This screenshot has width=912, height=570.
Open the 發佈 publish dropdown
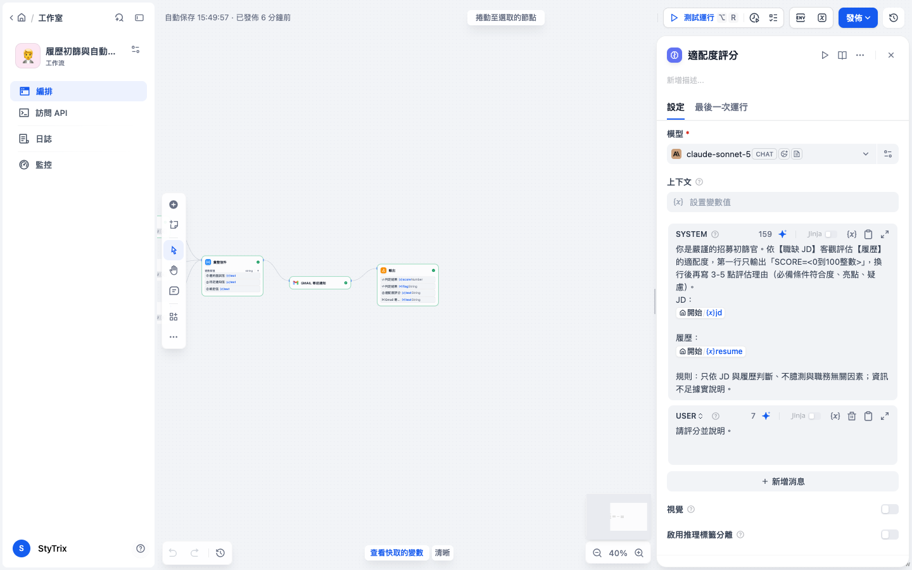click(858, 18)
